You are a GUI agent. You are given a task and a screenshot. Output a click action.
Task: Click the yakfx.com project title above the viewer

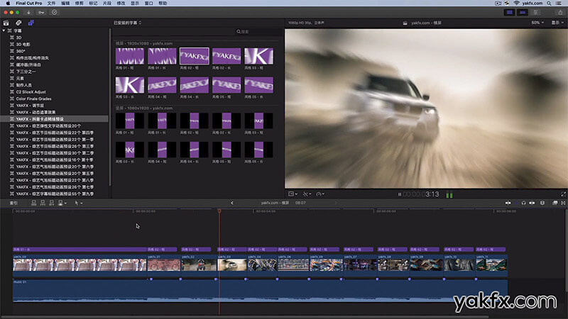point(426,23)
